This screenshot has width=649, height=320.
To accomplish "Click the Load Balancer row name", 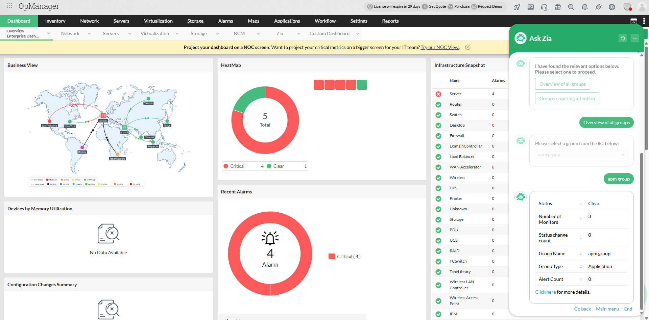I will [462, 157].
